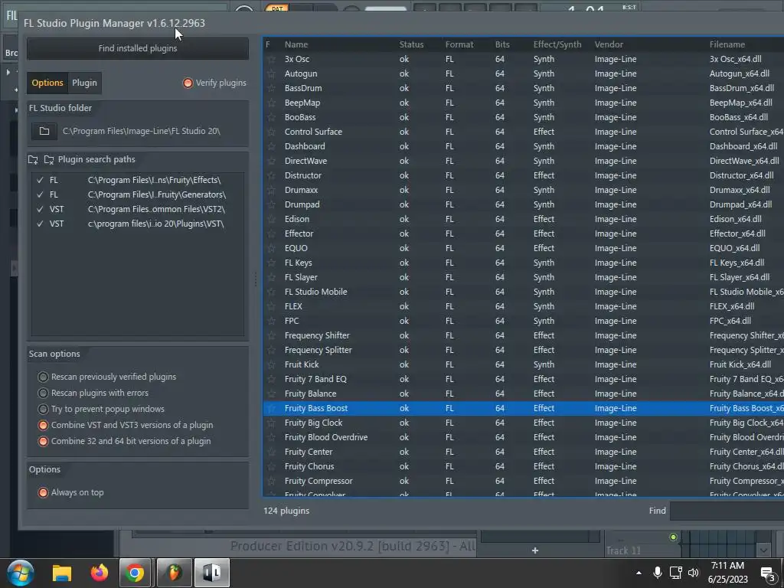Favorite the FL Keys plugin star
The image size is (784, 588).
coord(271,263)
